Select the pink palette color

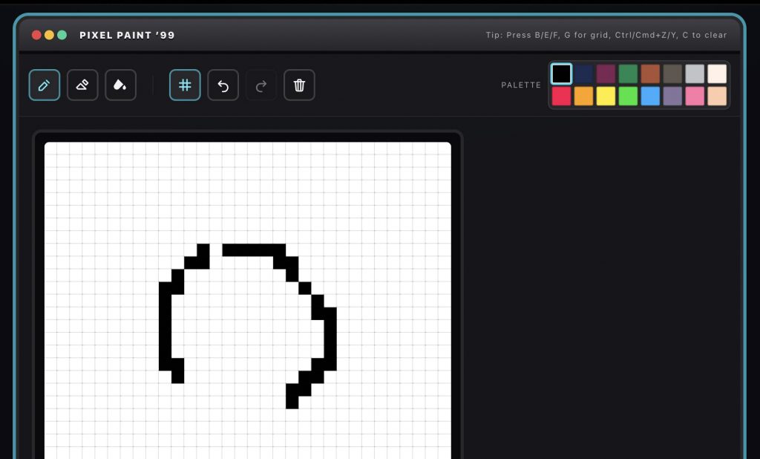click(x=695, y=96)
